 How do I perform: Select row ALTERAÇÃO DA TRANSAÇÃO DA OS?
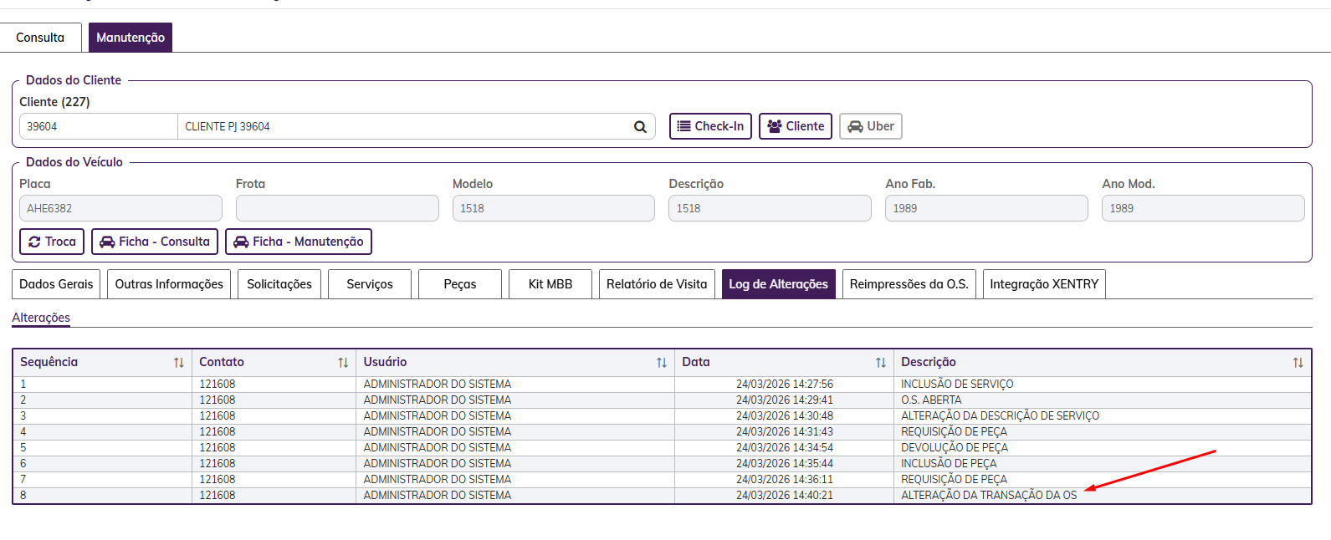coord(662,496)
